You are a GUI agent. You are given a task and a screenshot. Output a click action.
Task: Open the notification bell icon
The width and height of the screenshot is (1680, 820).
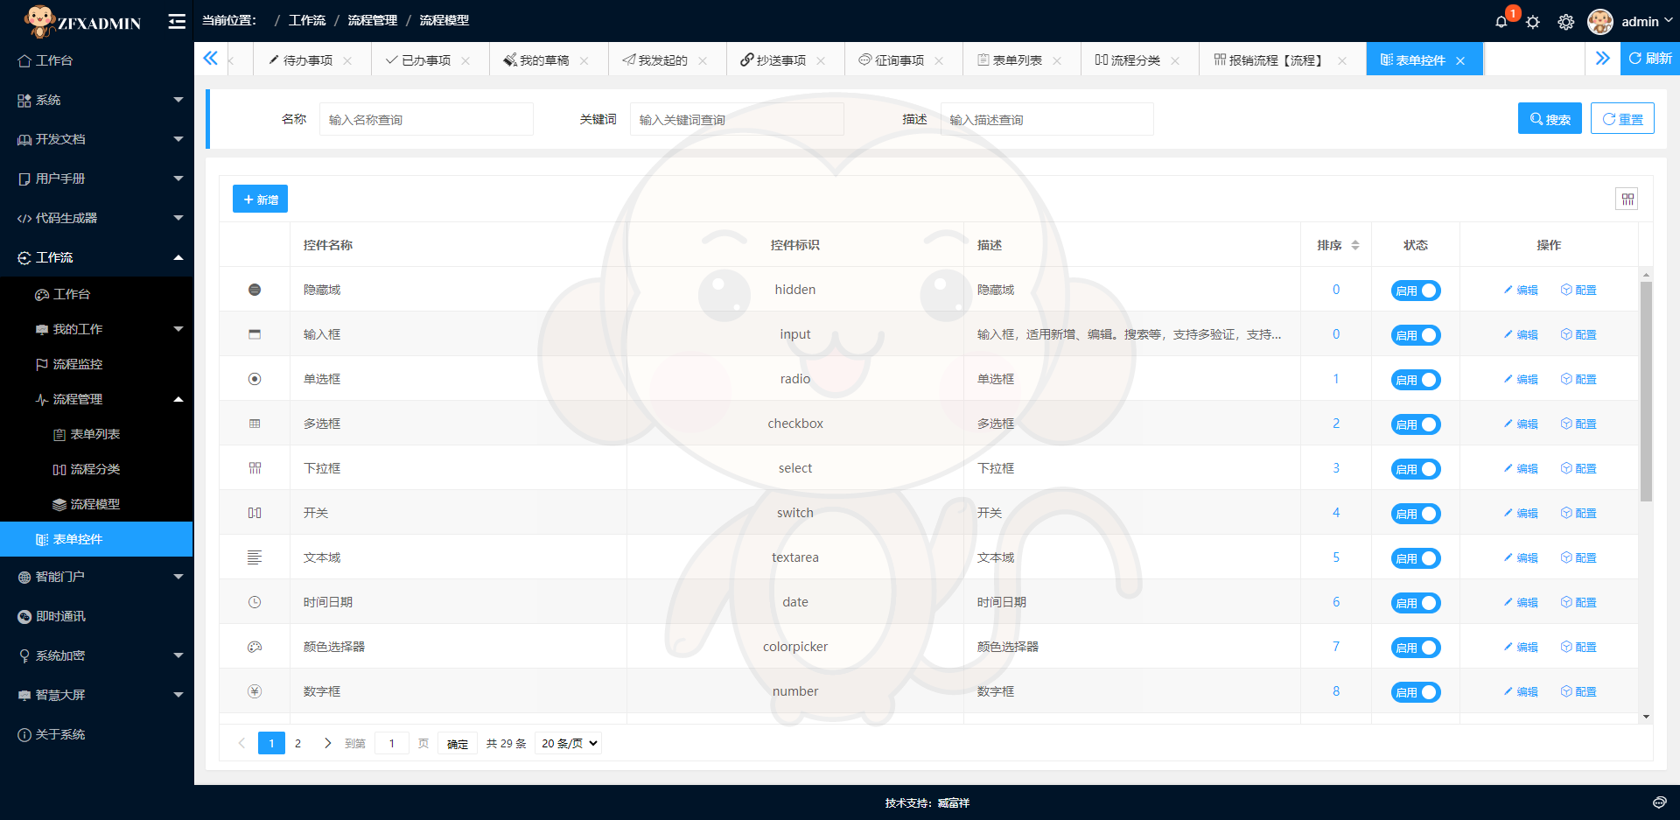coord(1501,22)
